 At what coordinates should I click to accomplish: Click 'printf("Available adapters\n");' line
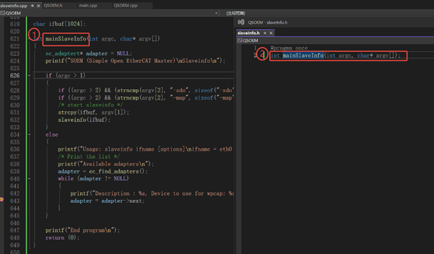(x=106, y=164)
